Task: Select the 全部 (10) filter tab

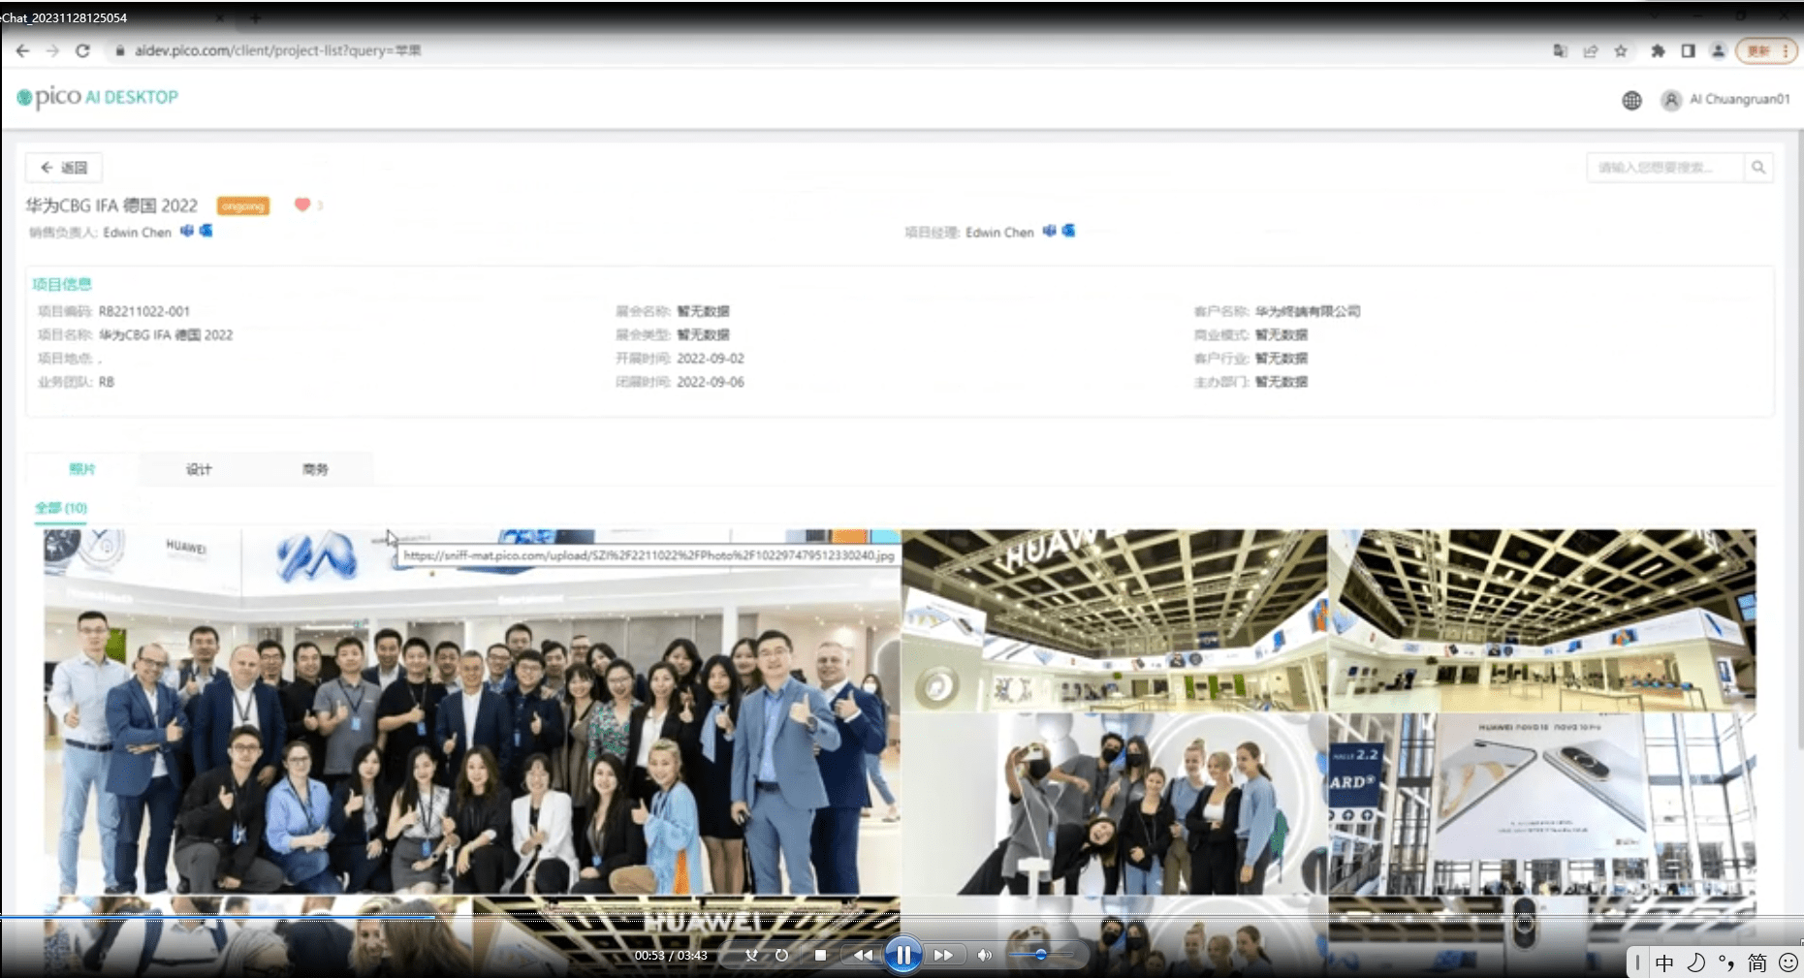Action: coord(61,508)
